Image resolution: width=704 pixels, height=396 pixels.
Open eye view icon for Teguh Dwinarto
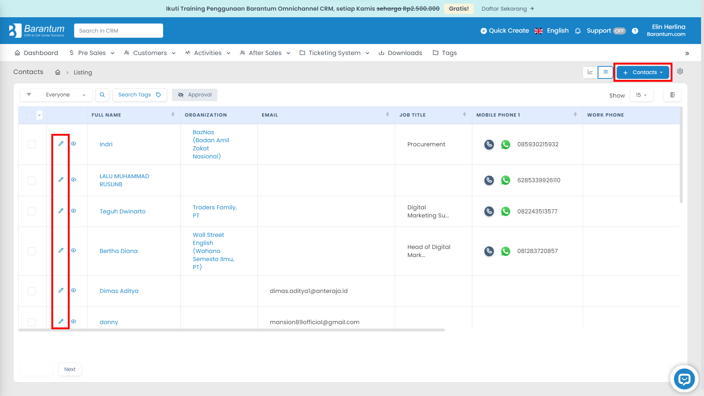click(73, 211)
